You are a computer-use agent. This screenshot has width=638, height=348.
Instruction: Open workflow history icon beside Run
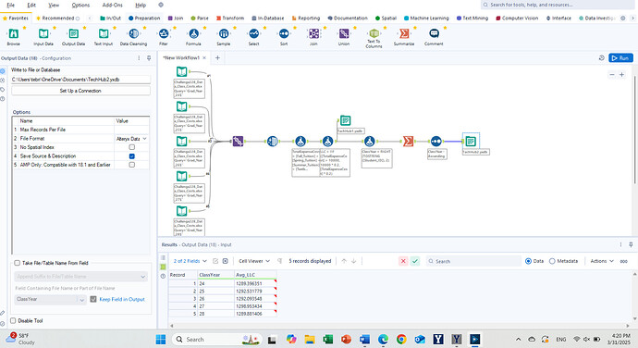click(x=601, y=58)
